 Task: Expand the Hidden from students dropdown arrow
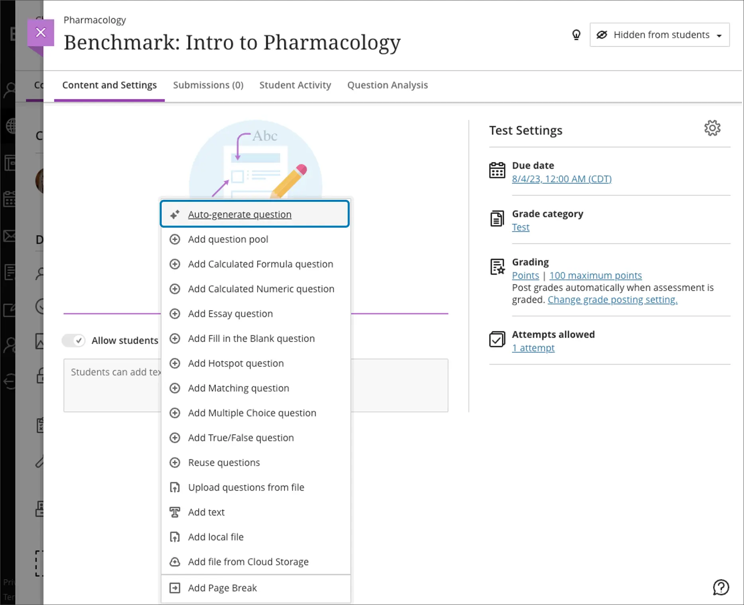click(719, 35)
